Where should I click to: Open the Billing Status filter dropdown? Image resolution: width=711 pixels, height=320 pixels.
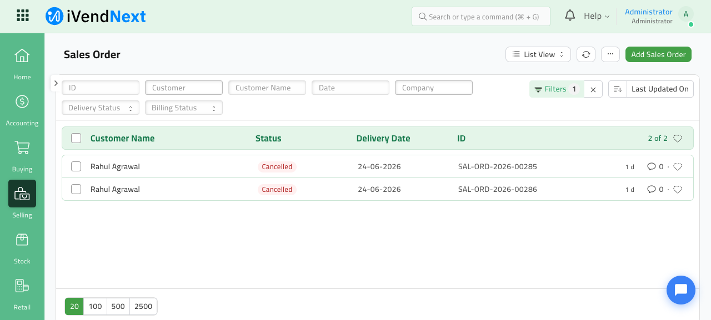pyautogui.click(x=184, y=108)
